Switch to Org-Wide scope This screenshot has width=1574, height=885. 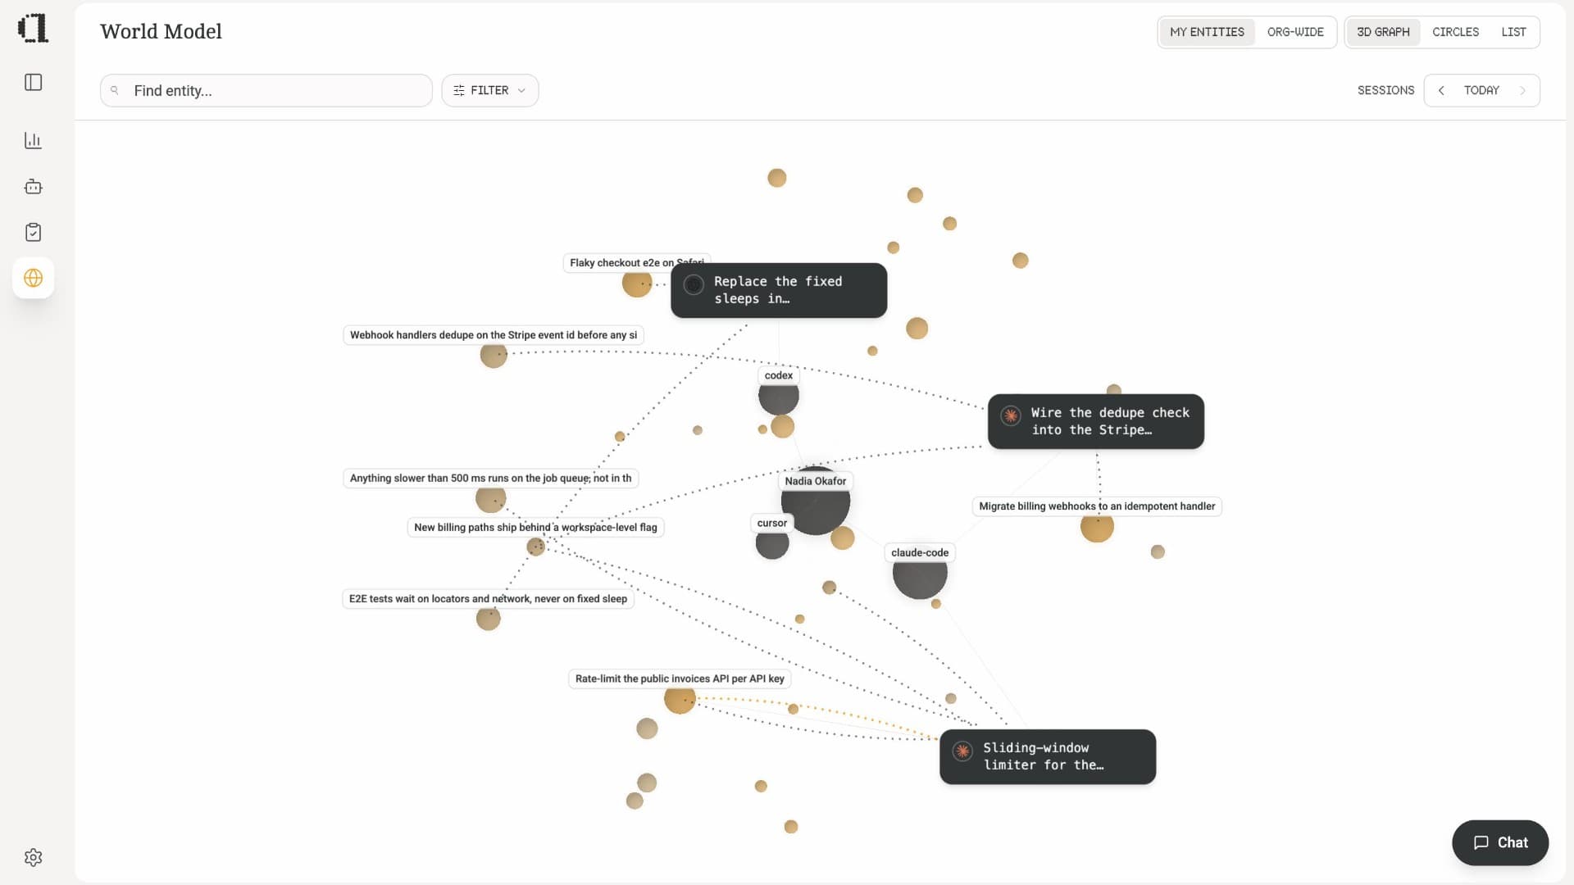coord(1295,32)
